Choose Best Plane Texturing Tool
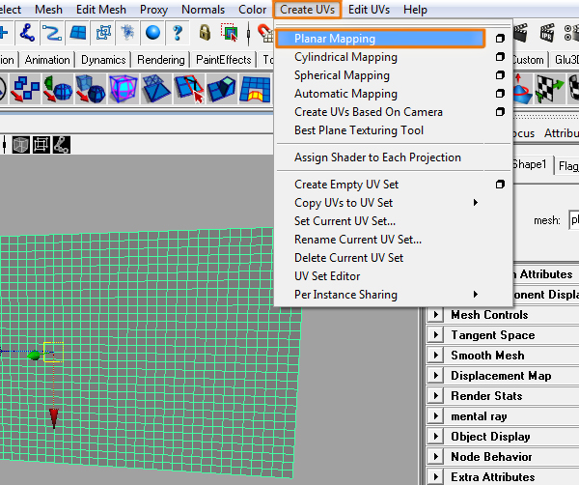579x485 pixels. click(x=359, y=130)
